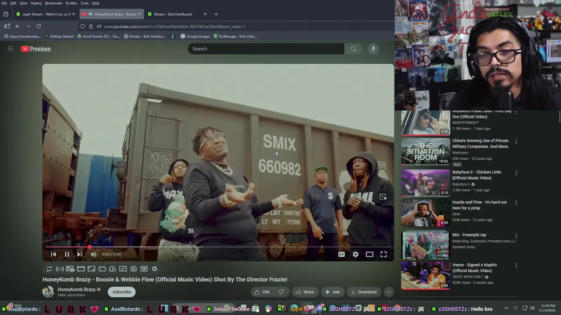Open the Kicklet.app bookmark

234,36
